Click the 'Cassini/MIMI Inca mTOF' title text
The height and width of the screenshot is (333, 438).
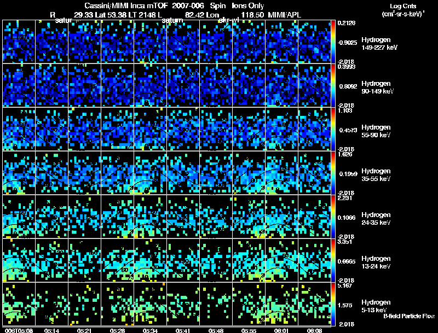[x=126, y=5]
